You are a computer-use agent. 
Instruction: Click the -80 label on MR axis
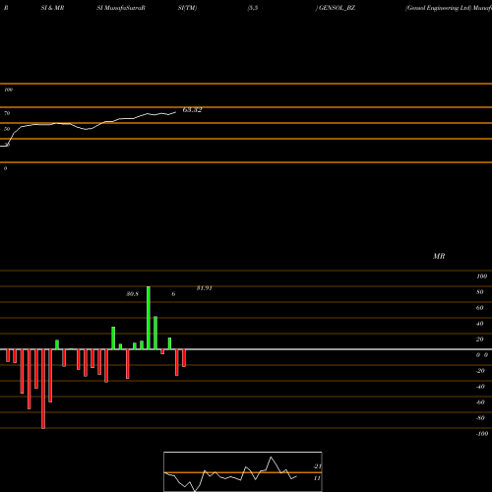[480, 418]
